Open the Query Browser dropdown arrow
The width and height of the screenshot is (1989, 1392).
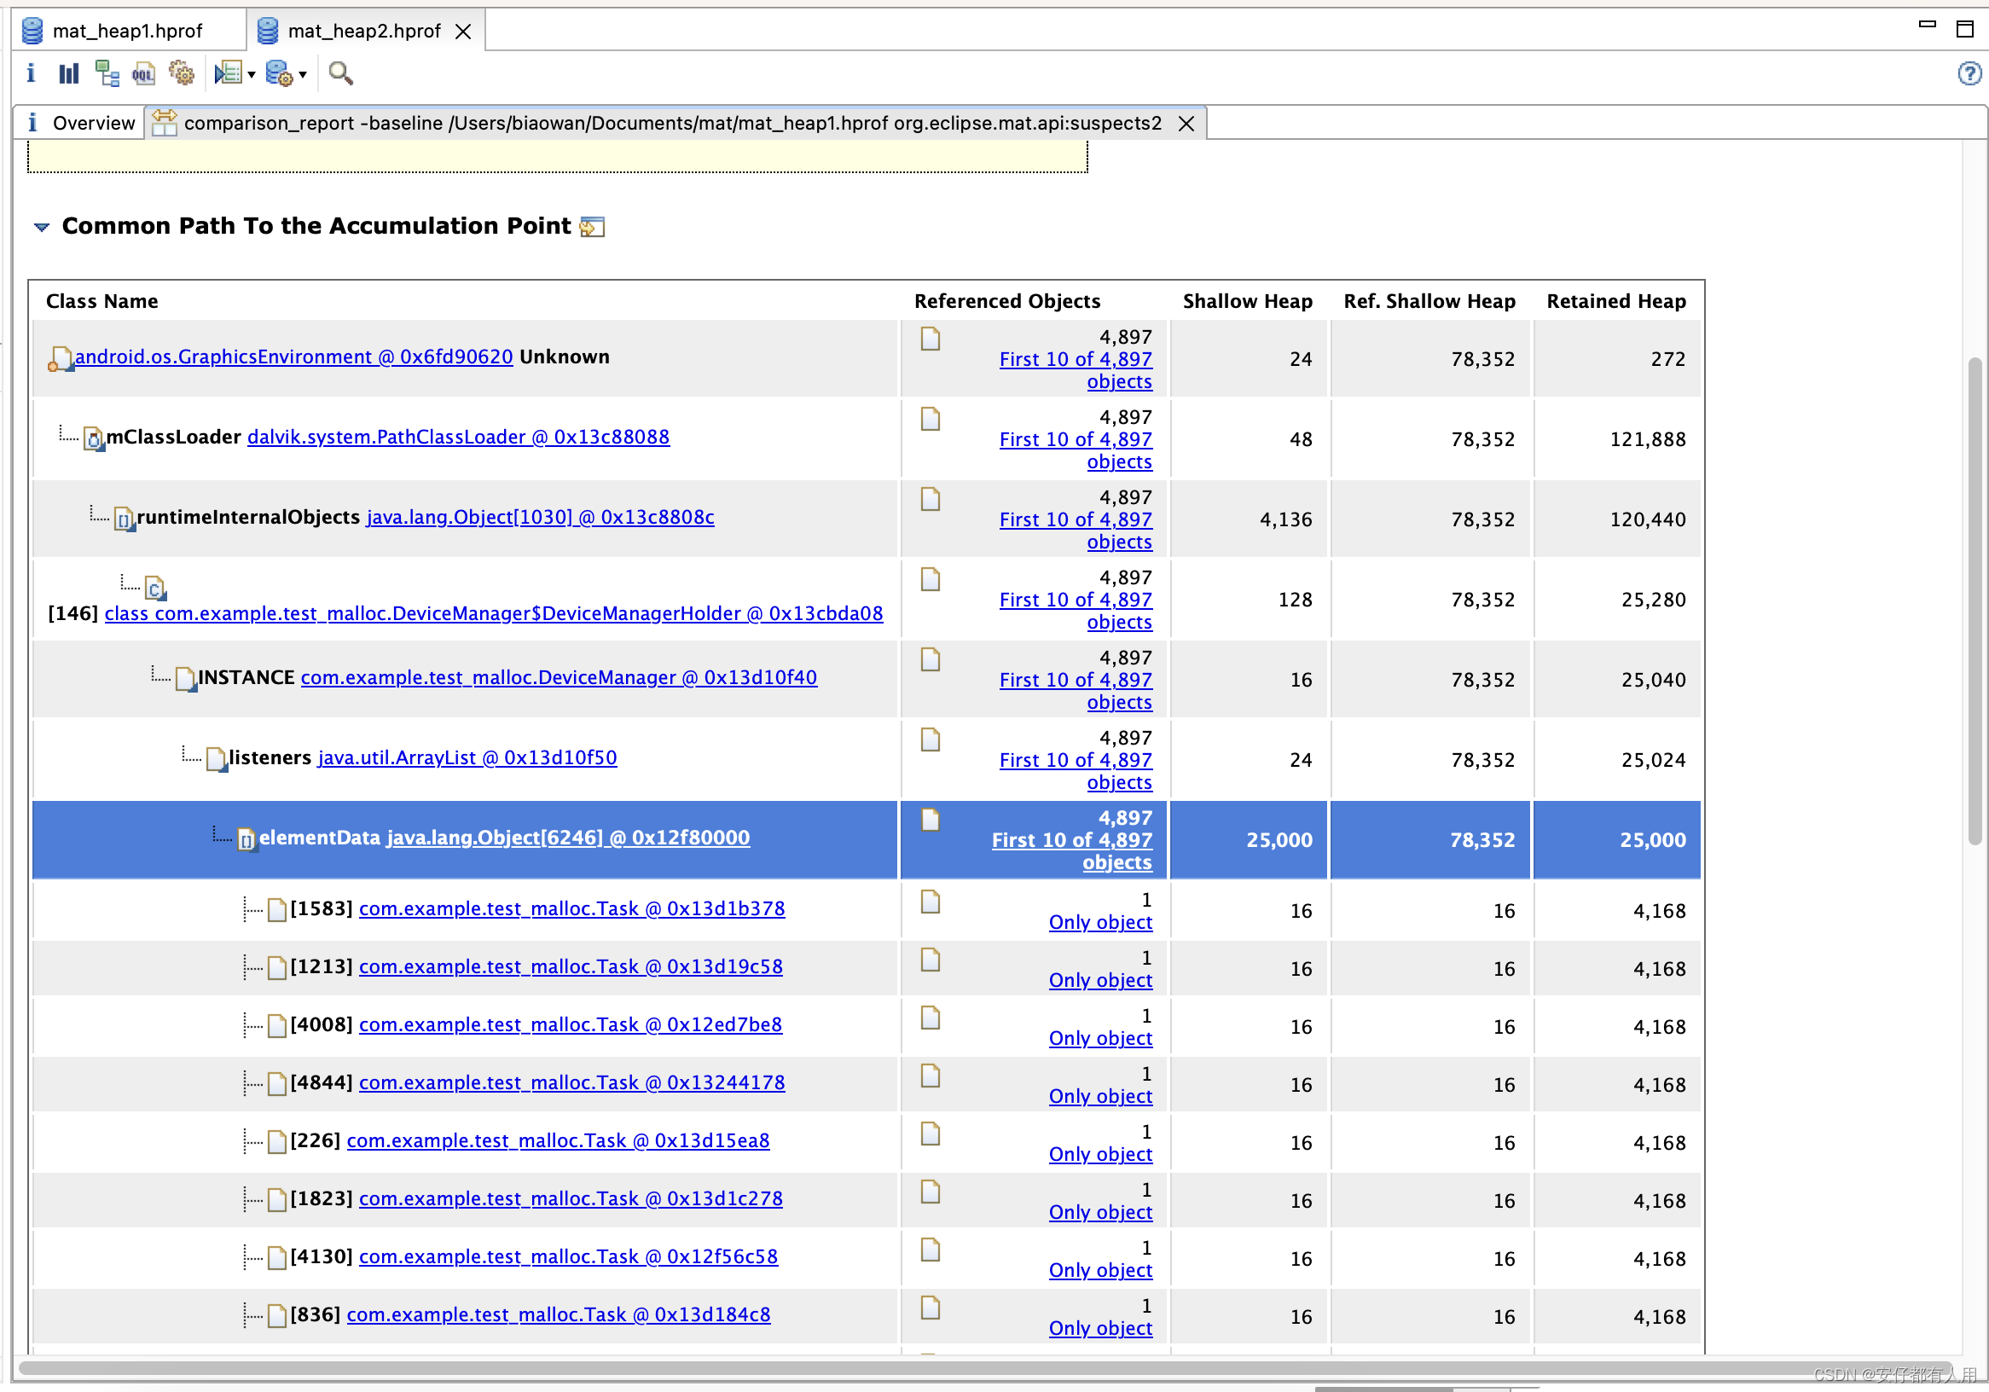[302, 74]
